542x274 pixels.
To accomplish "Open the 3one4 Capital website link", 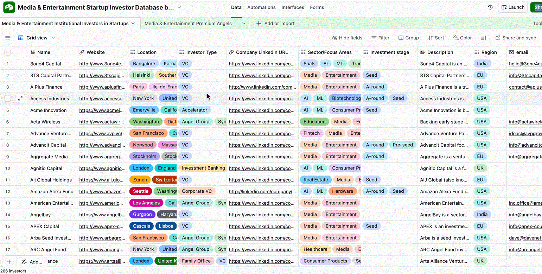I will (x=102, y=64).
